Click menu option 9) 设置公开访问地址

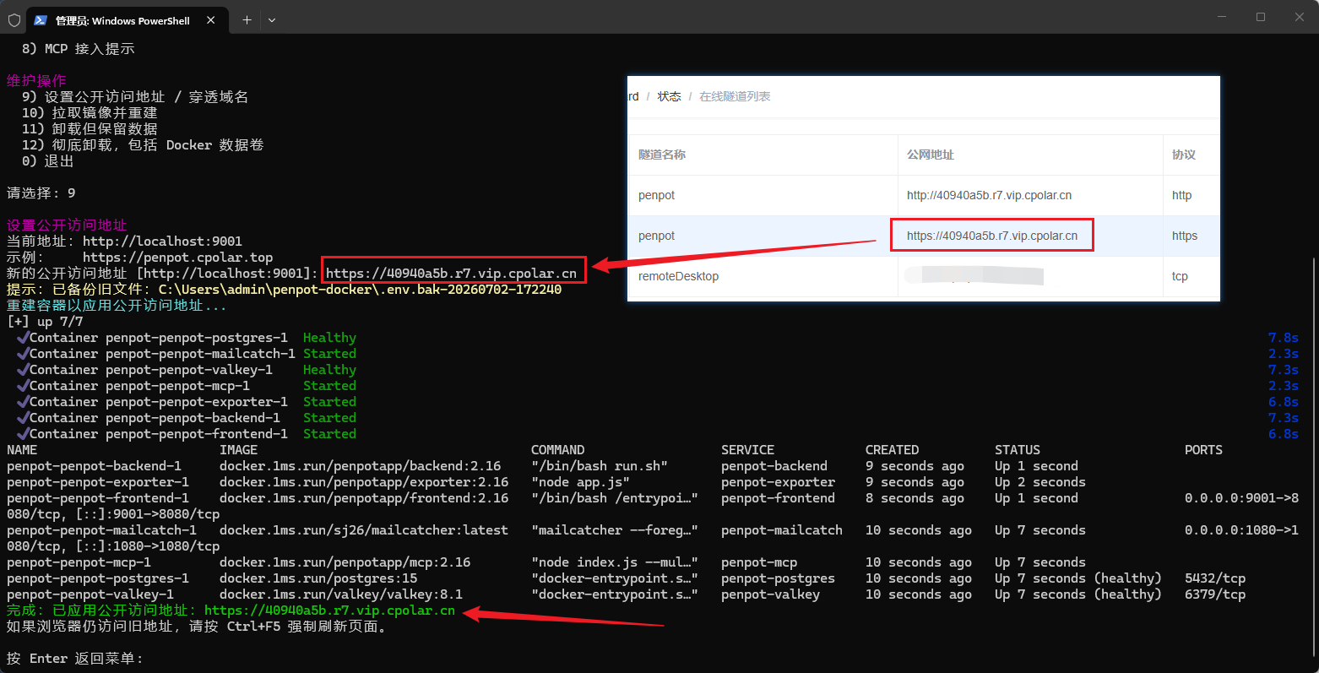[x=135, y=97]
